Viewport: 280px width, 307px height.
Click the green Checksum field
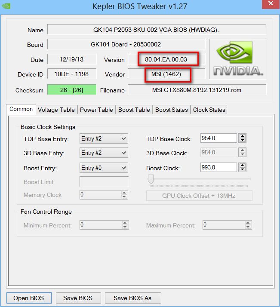tap(72, 90)
